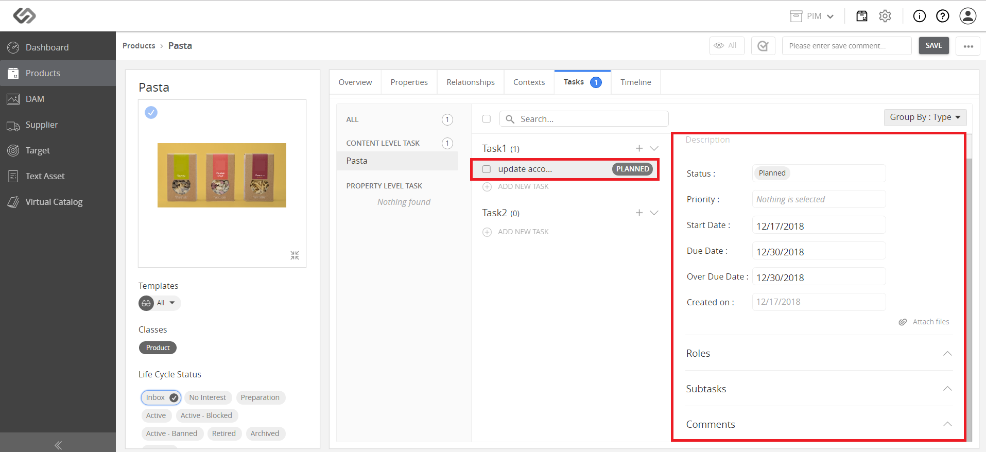Click the info circle icon
The height and width of the screenshot is (452, 986).
coord(919,16)
